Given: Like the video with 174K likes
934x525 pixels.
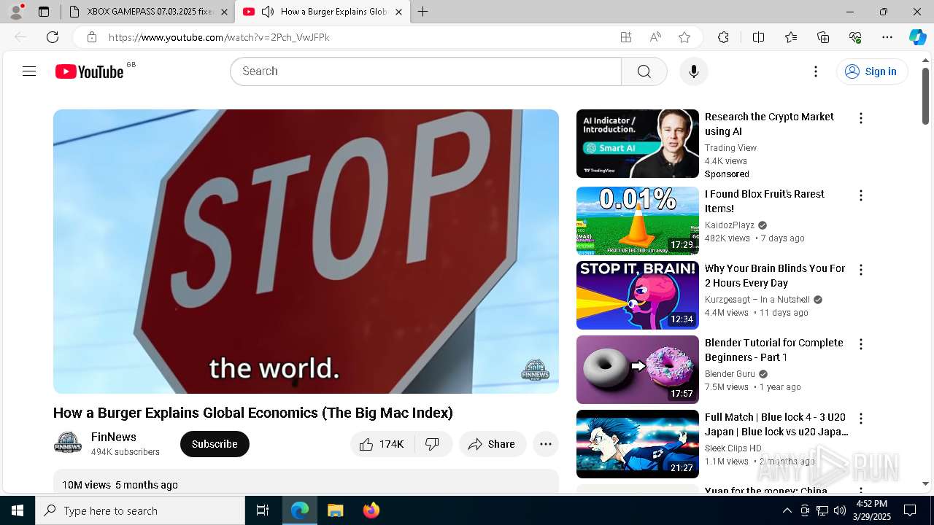Looking at the screenshot, I should click(x=383, y=444).
